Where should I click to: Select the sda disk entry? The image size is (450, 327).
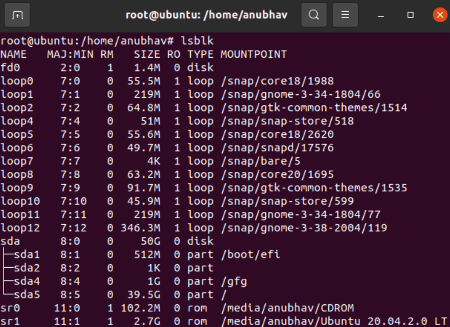point(101,241)
